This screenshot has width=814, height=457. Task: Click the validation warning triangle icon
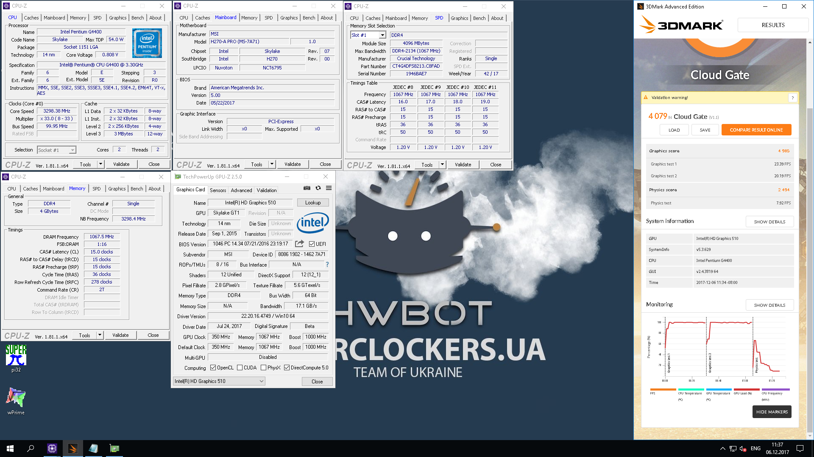point(646,97)
